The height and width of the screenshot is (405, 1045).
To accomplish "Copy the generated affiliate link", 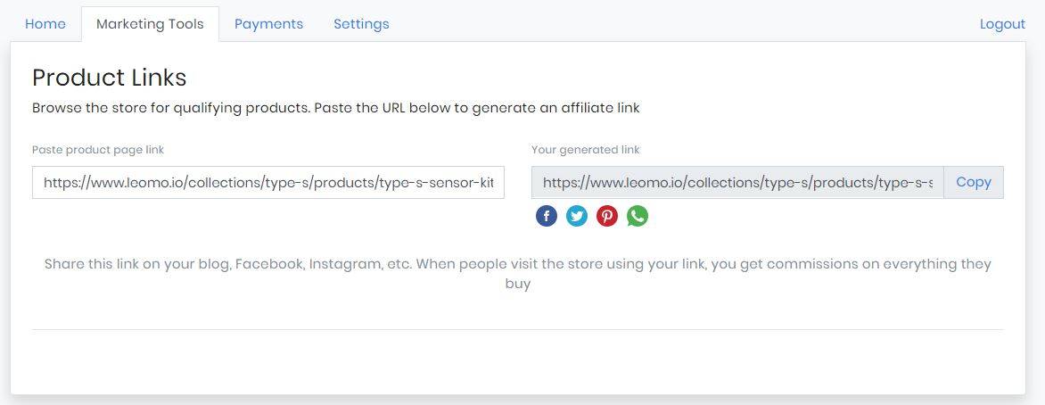I will pos(974,182).
